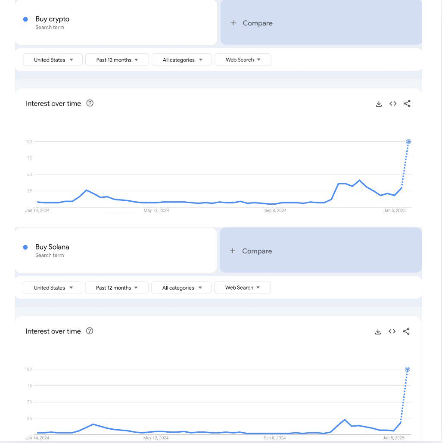The width and height of the screenshot is (442, 443).
Task: Download the Buy Solana interest chart CSV
Action: pyautogui.click(x=378, y=331)
